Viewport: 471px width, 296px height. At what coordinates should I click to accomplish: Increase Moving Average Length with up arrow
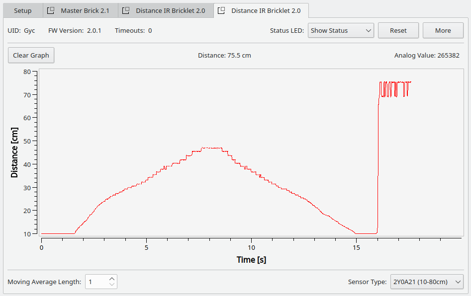(112, 279)
